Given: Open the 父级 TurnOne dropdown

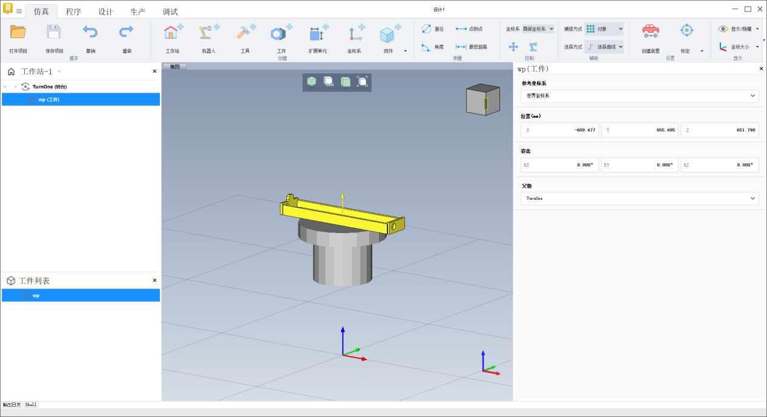Looking at the screenshot, I should (639, 199).
